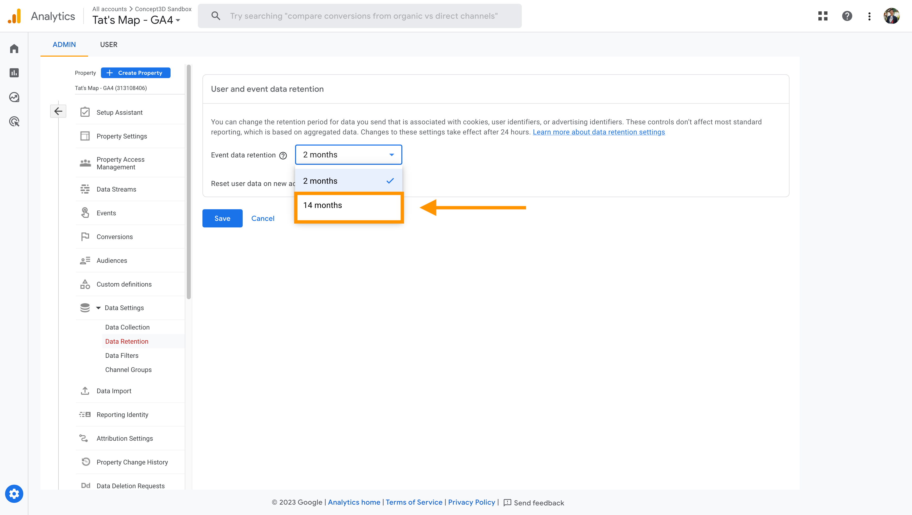Open Data Filters under Data Settings

pyautogui.click(x=121, y=355)
